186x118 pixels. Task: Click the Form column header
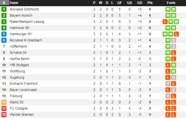pos(171,3)
